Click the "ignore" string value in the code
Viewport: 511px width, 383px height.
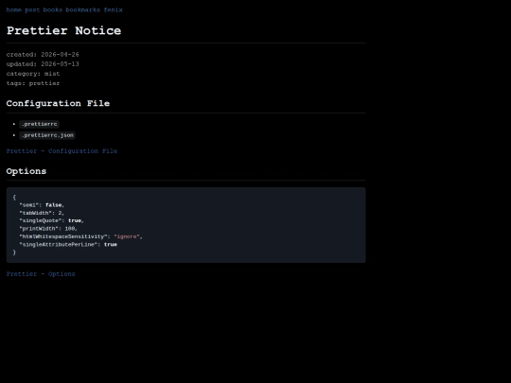point(127,236)
